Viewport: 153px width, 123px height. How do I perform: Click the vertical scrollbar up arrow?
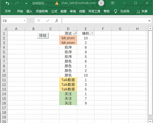click(x=150, y=29)
